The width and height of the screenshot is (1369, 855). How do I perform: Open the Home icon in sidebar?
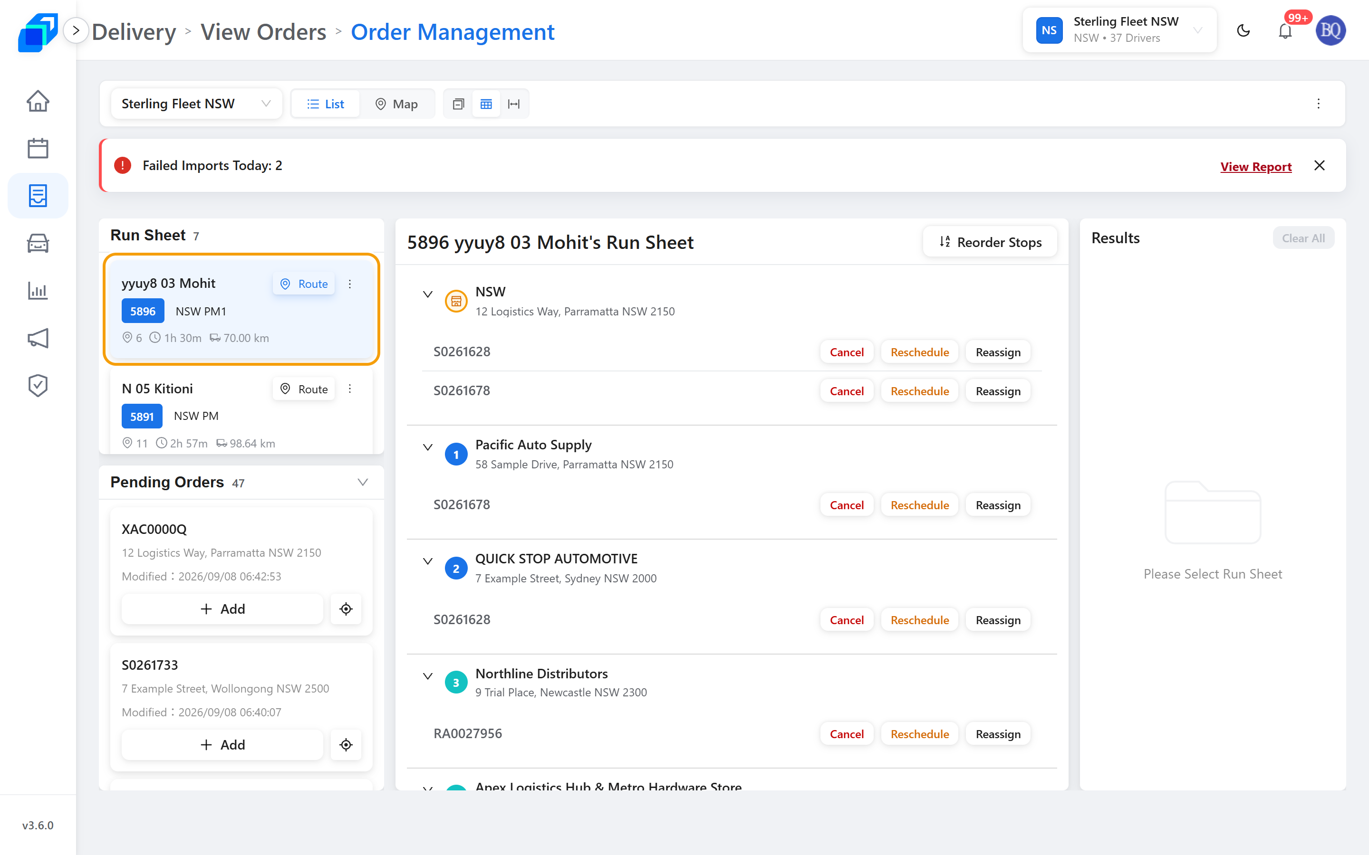pyautogui.click(x=38, y=101)
